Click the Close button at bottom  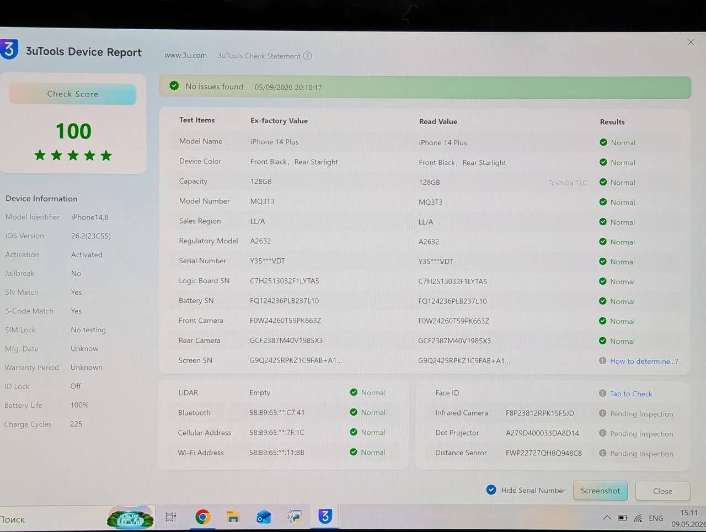(662, 491)
